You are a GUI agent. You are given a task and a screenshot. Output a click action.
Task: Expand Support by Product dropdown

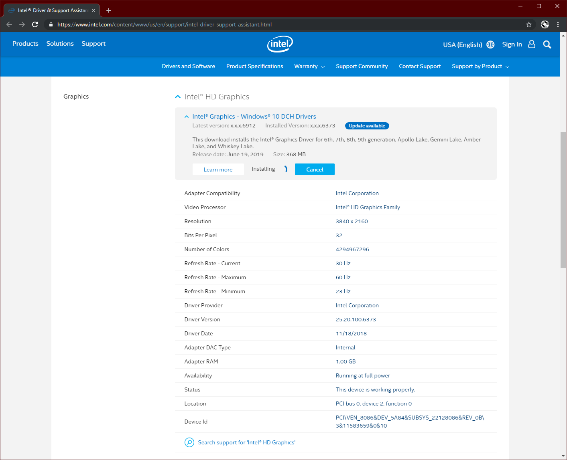(x=480, y=67)
